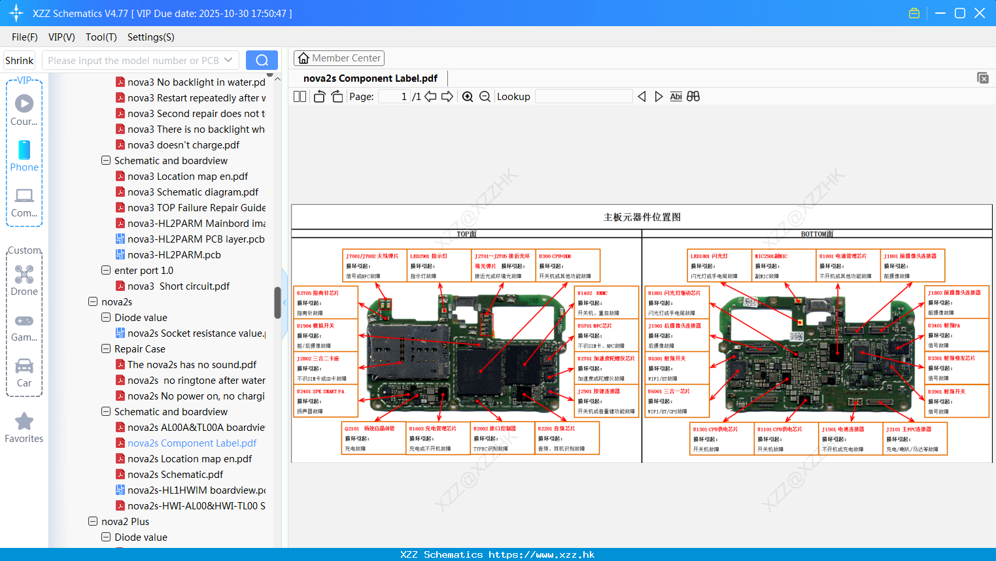Open nova2s-HL1HWIM boardview file
996x561 pixels.
click(x=196, y=490)
